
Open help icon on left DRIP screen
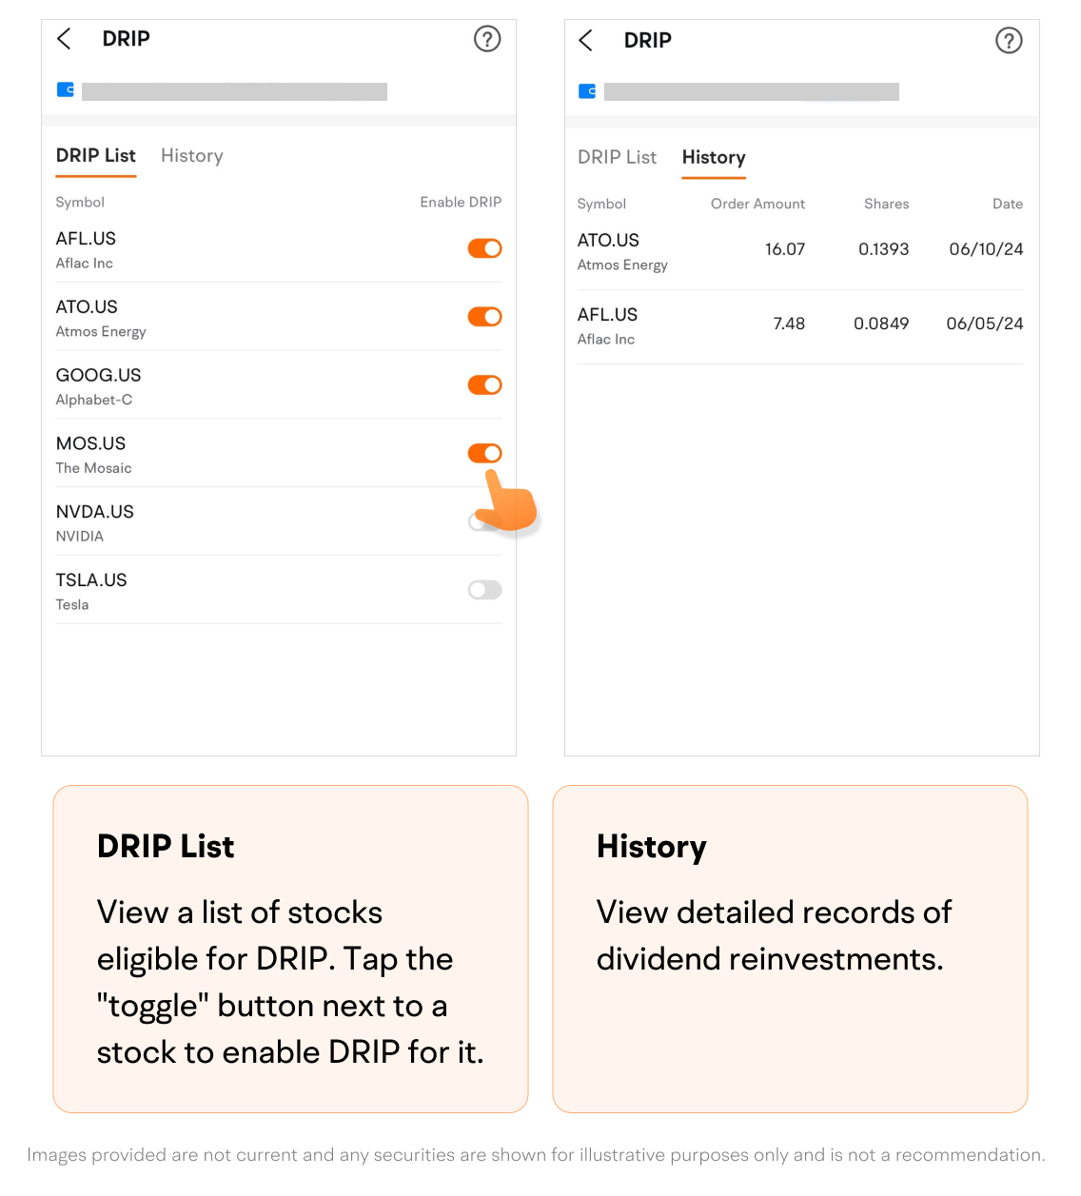pyautogui.click(x=487, y=39)
